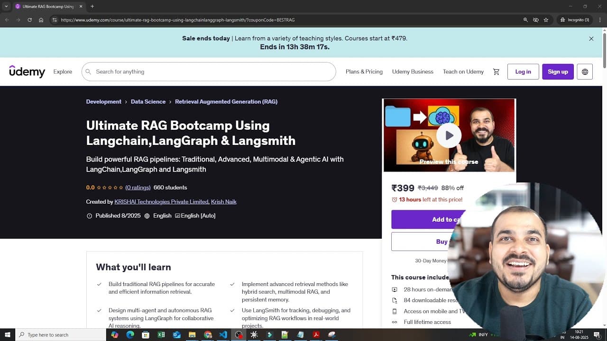Open Microsoft Edge from the taskbar

130,335
